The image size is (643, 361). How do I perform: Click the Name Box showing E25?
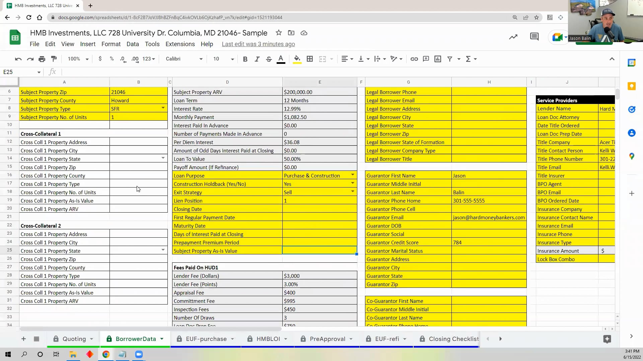tap(21, 72)
